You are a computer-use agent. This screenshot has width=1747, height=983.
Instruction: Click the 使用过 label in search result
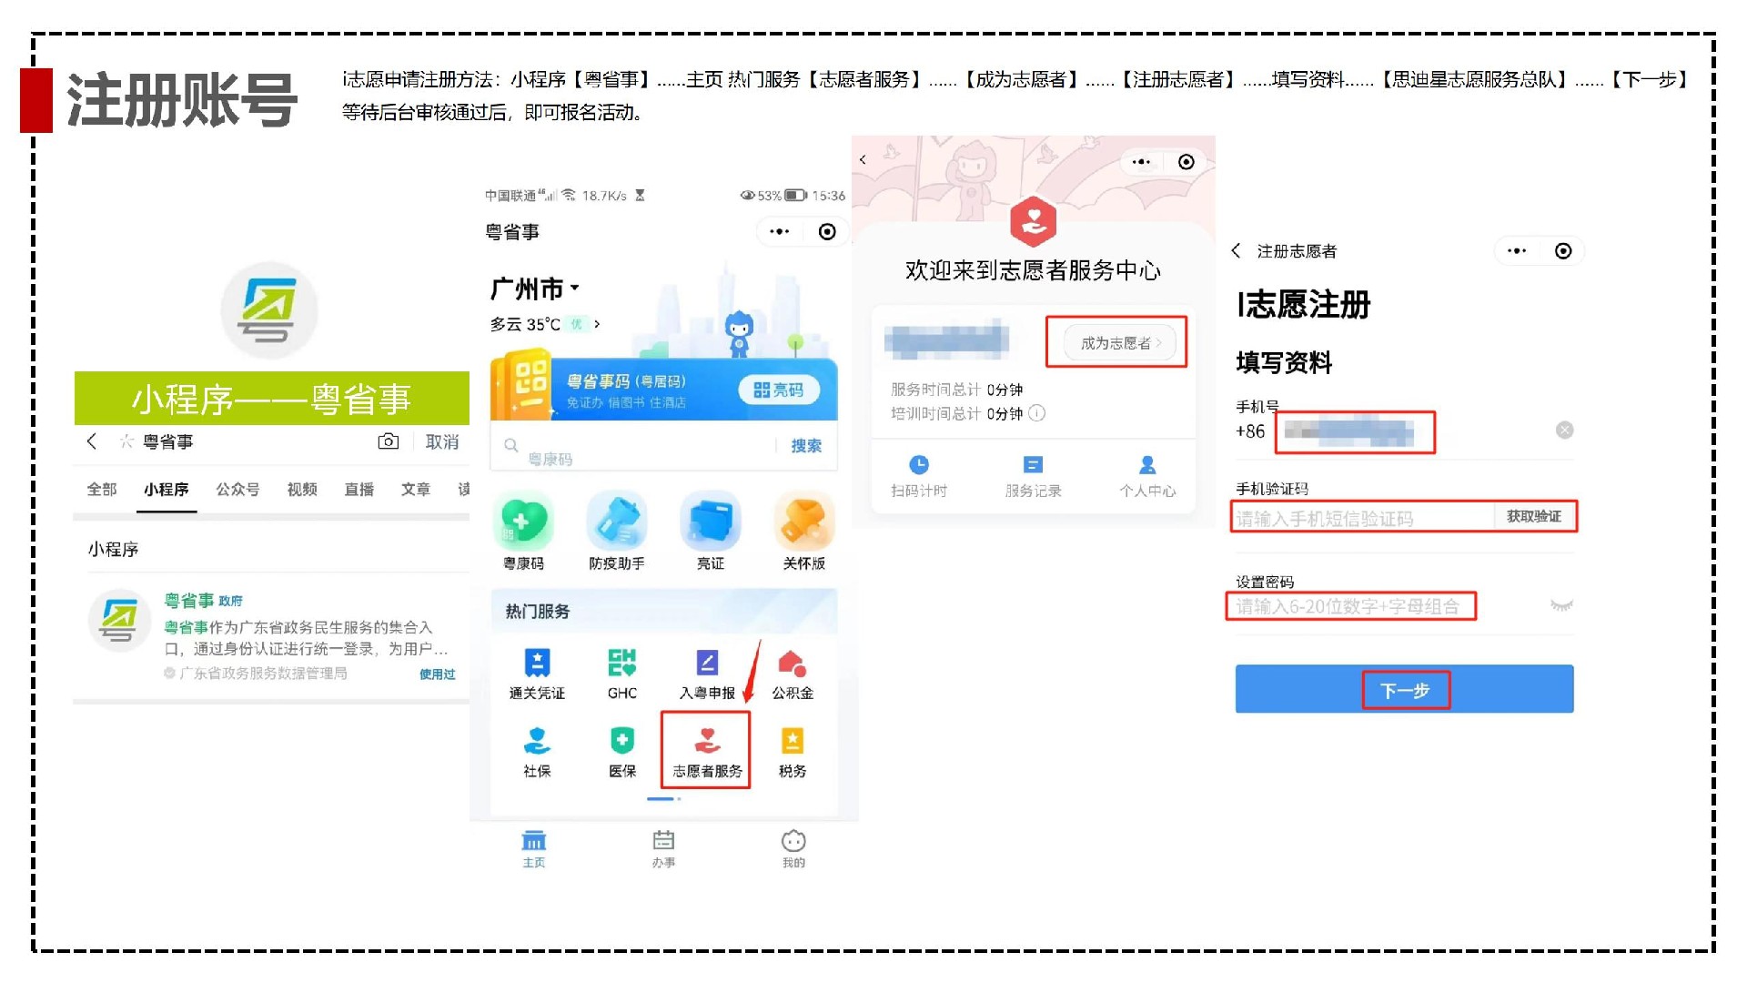(x=438, y=674)
